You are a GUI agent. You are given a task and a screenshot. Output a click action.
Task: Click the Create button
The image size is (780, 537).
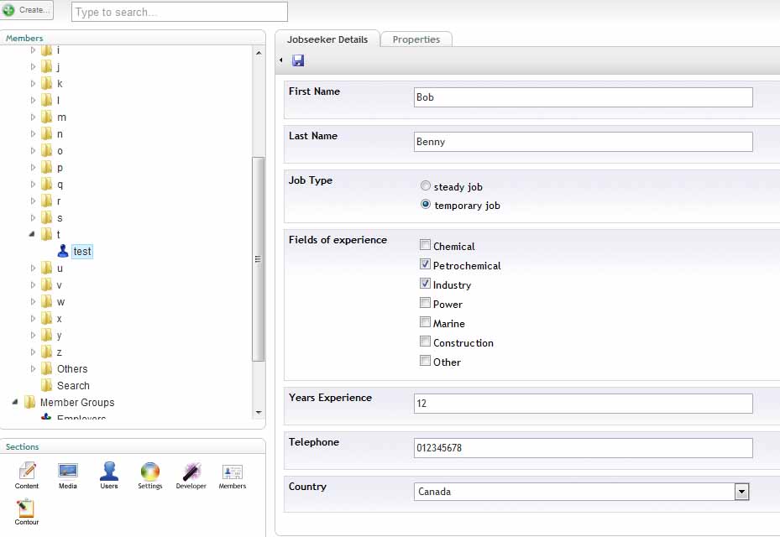click(27, 10)
